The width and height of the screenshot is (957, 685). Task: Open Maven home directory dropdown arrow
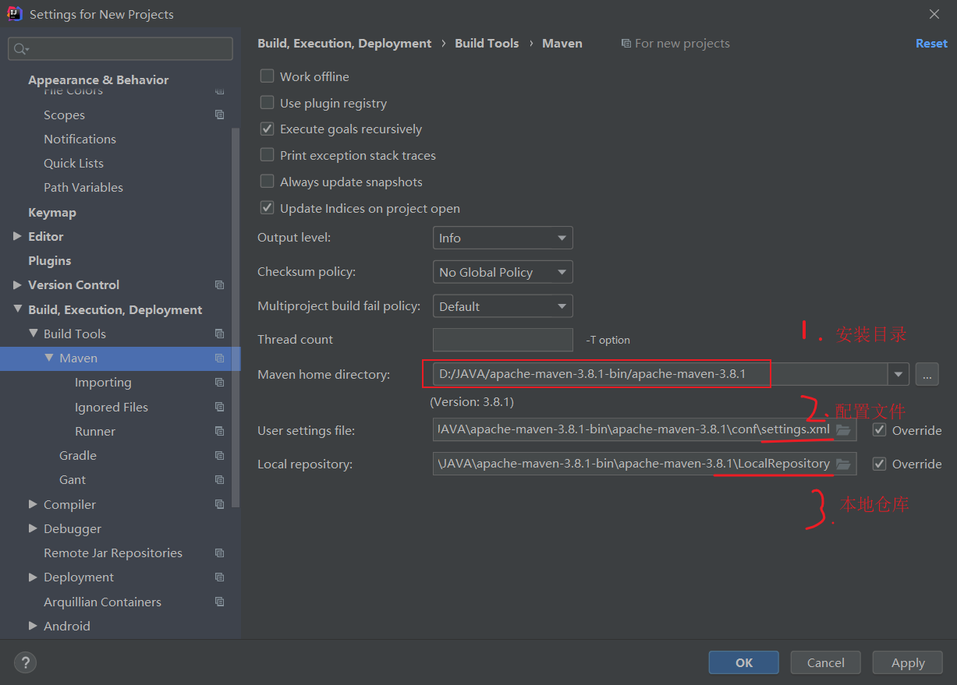(899, 374)
